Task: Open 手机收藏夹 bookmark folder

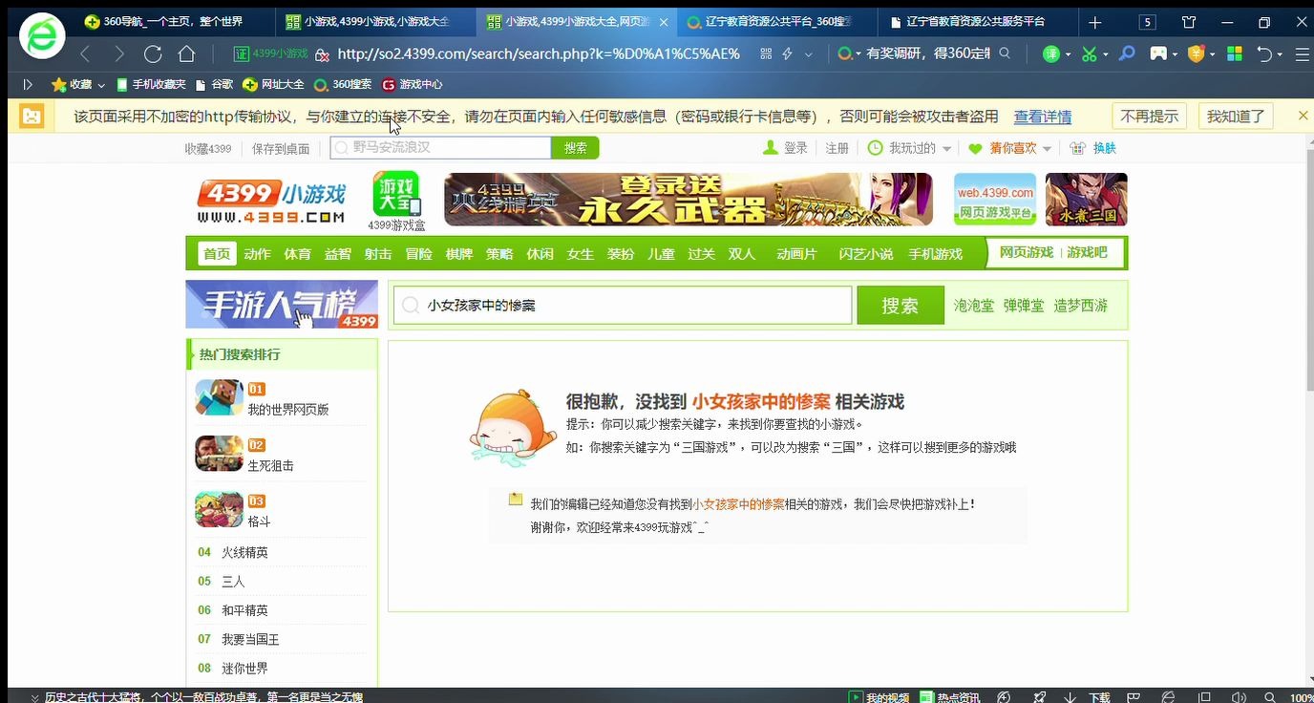Action: click(x=151, y=84)
